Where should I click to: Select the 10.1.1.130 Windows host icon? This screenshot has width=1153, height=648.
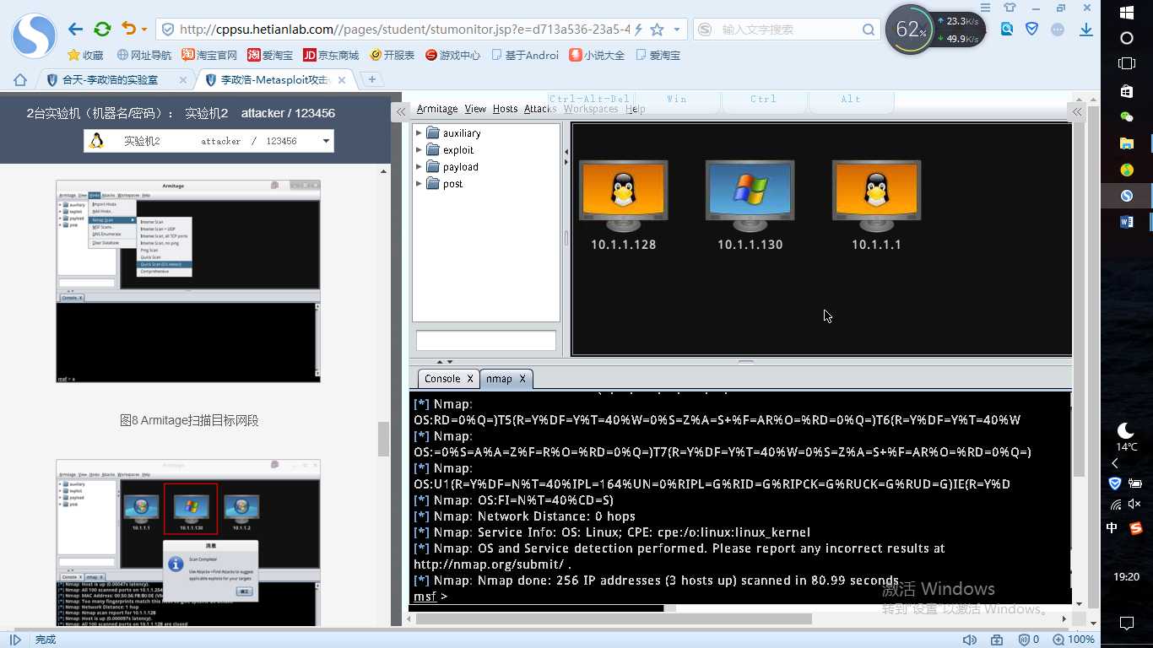750,197
